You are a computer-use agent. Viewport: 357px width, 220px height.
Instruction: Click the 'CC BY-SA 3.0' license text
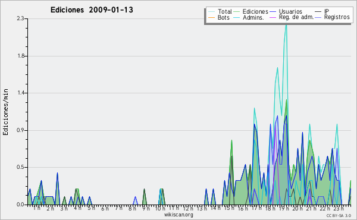point(339,215)
